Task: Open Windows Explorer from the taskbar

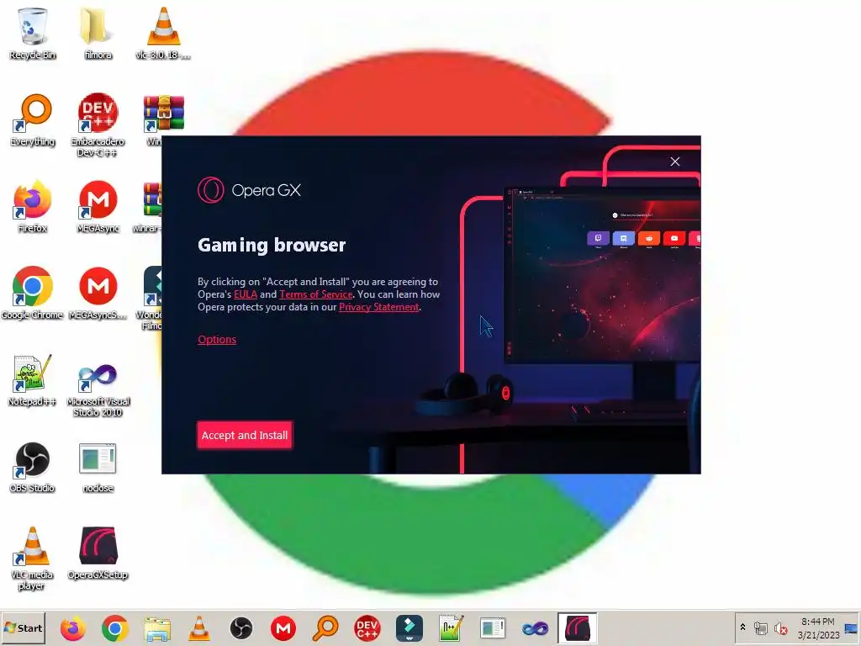Action: pyautogui.click(x=157, y=627)
